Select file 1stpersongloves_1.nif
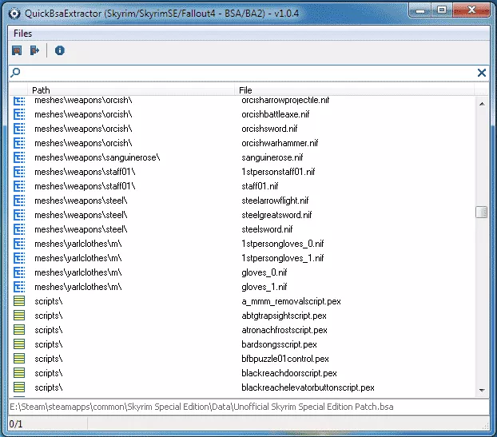Screen dimensions: 497x437 (x=282, y=258)
